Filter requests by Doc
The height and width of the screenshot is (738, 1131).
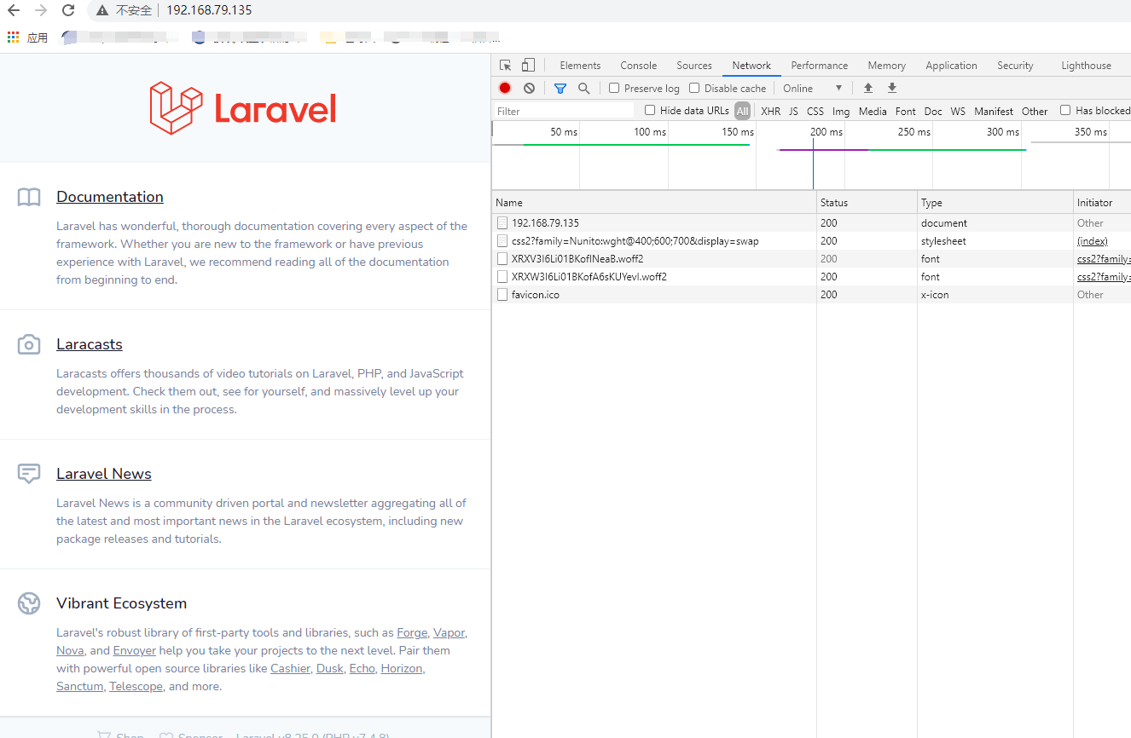933,111
